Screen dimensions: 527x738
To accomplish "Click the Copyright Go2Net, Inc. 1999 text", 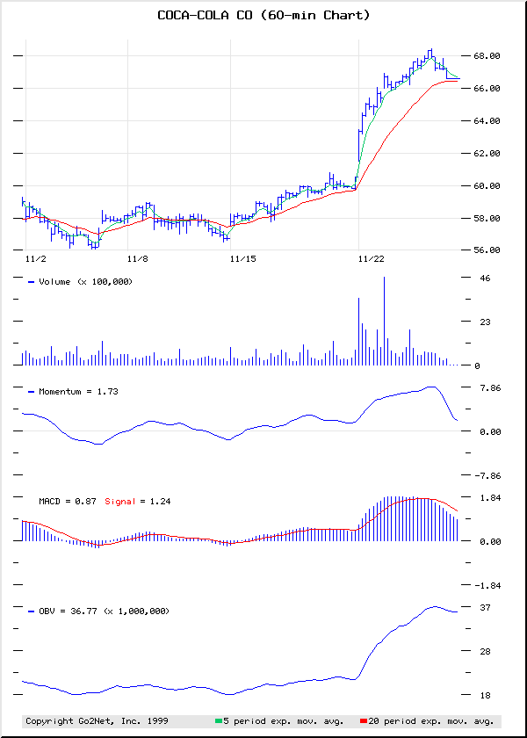I will (97, 721).
